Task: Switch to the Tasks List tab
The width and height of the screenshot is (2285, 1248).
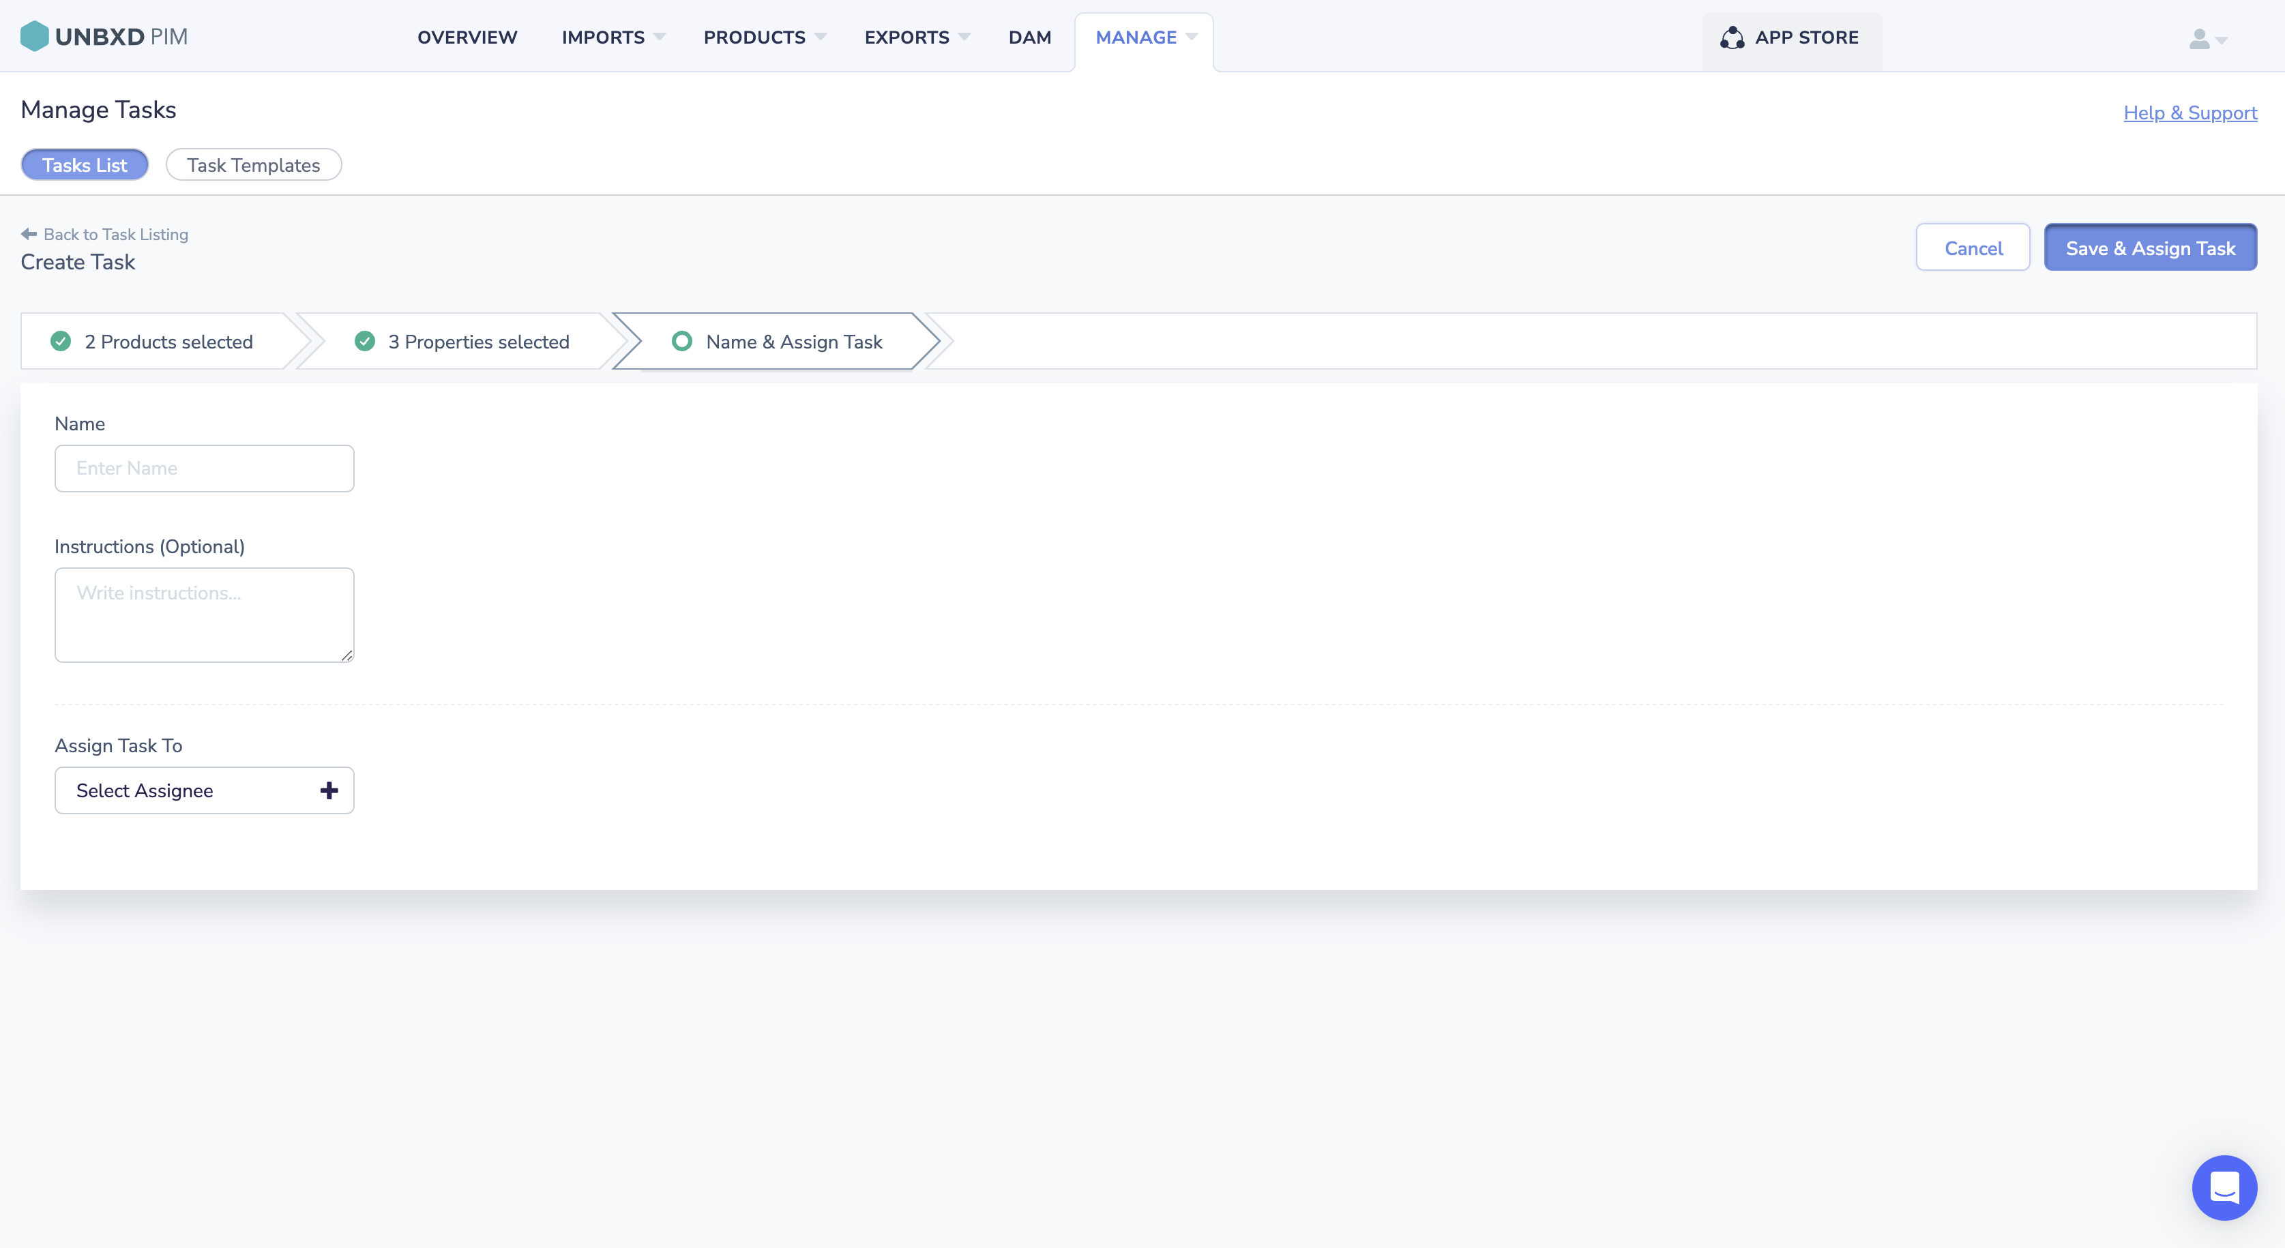Action: 85,165
